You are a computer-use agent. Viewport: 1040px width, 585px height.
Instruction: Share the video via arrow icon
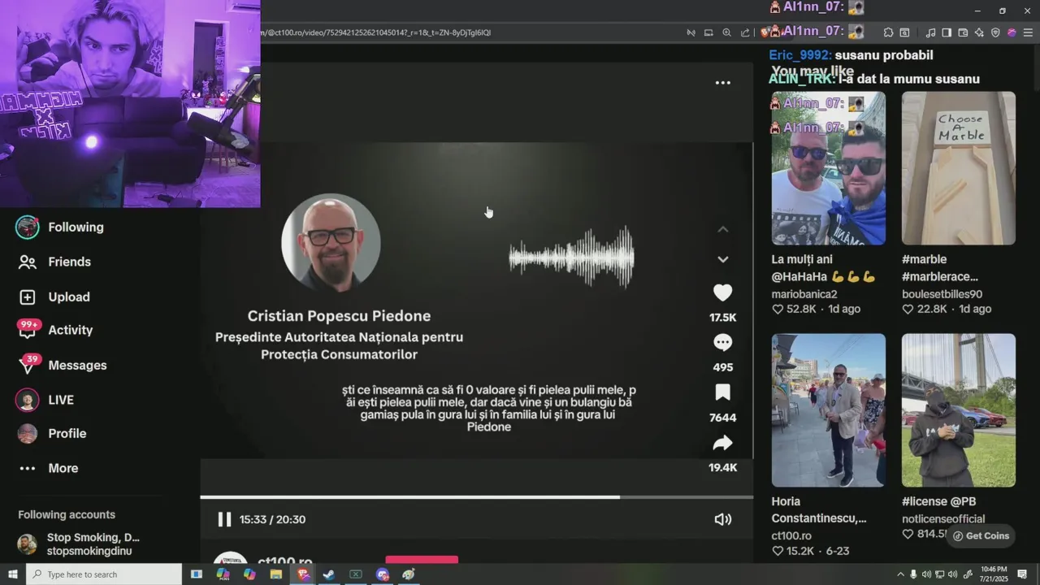coord(722,443)
